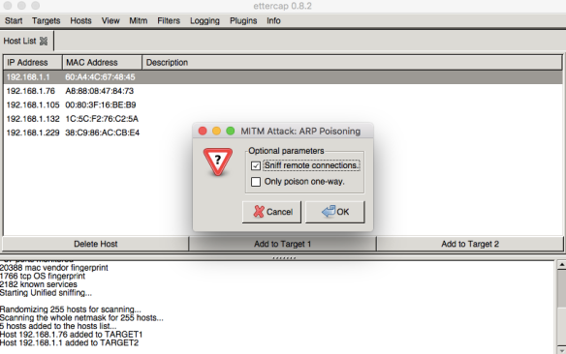Screen dimensions: 566x354
Task: Open the Info menu
Action: point(273,21)
